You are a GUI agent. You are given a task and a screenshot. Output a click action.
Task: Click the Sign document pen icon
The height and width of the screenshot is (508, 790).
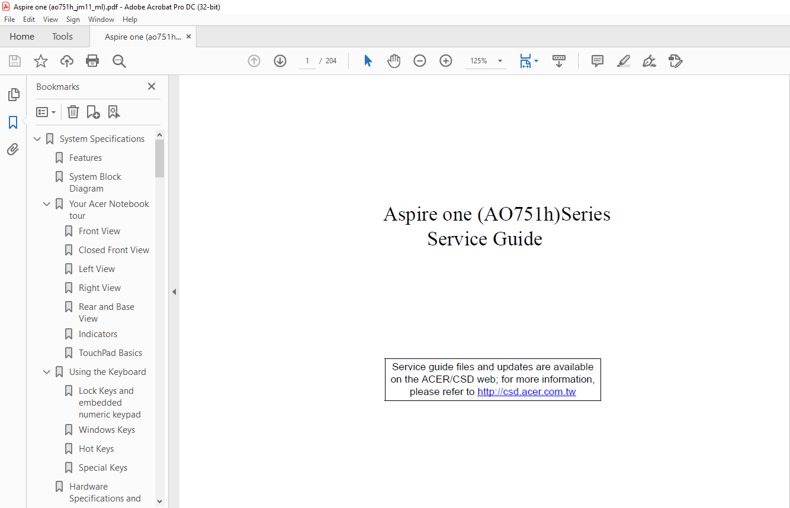650,61
